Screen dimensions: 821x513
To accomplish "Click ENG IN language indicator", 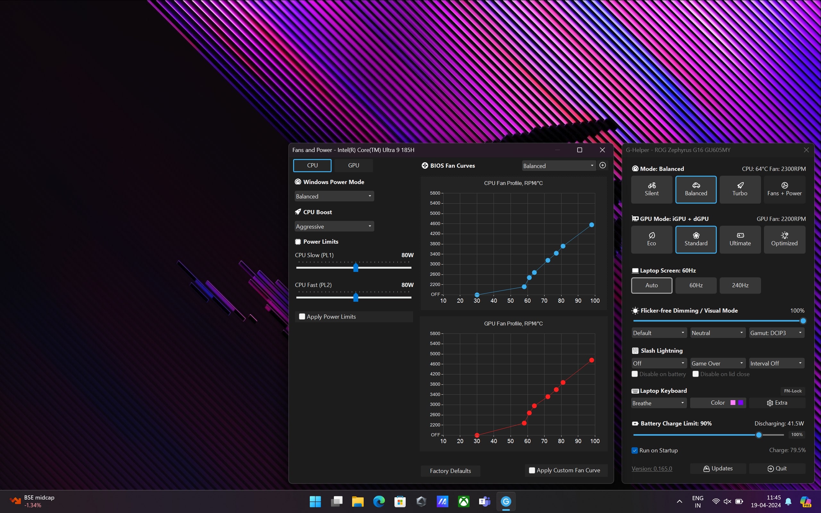I will coord(698,501).
